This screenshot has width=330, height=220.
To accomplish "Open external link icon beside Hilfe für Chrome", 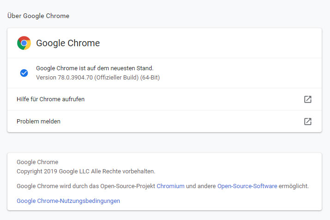I will pyautogui.click(x=308, y=99).
